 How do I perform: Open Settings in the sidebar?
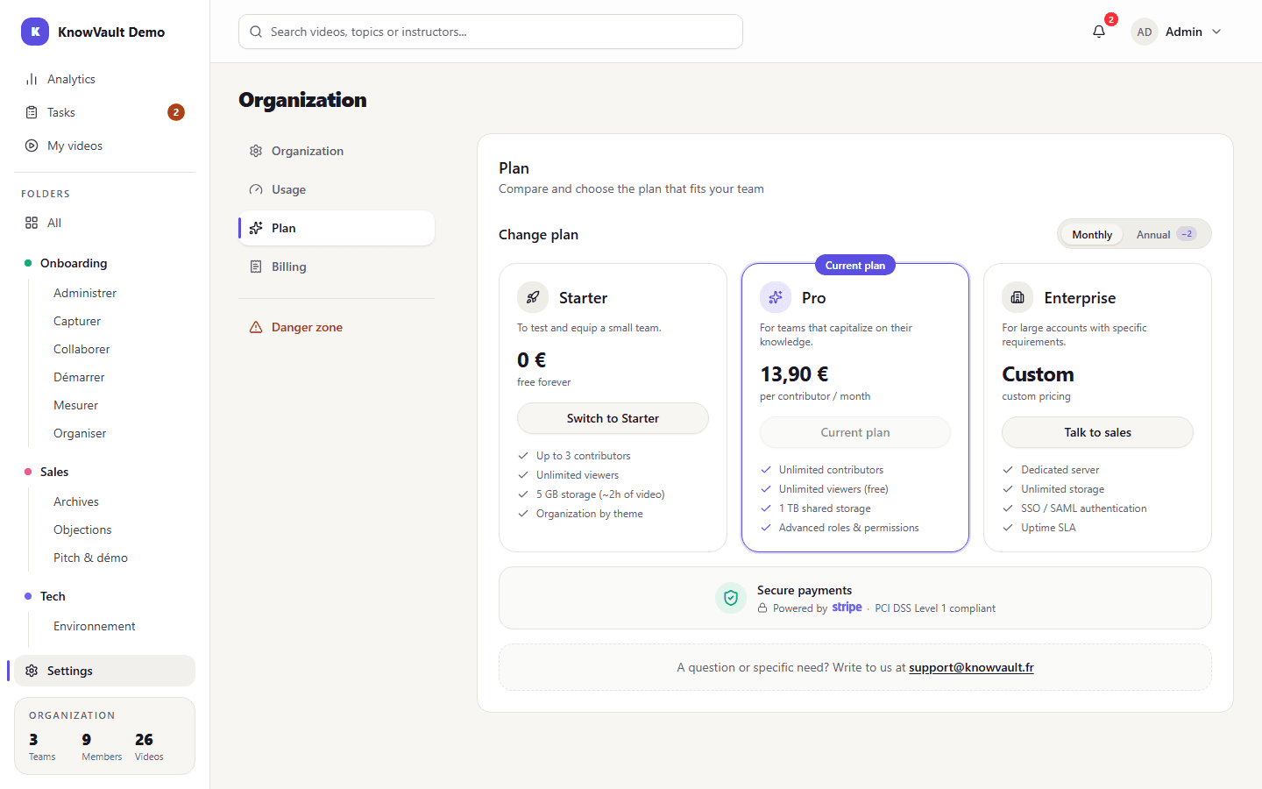[105, 671]
